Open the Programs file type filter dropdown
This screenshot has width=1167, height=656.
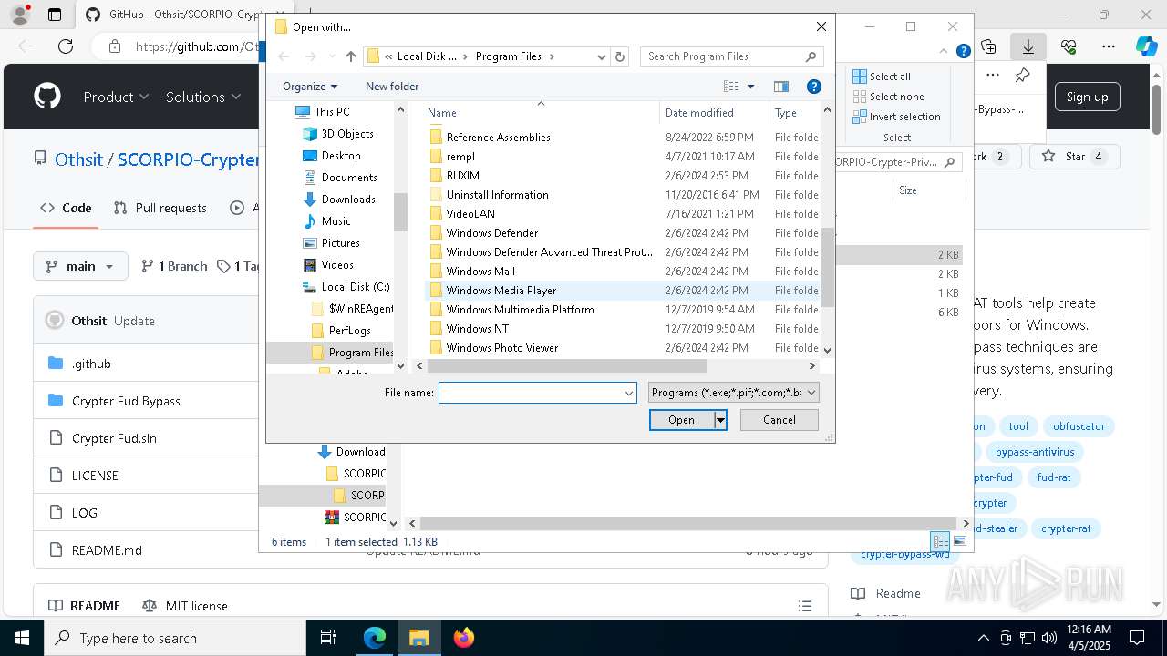734,393
